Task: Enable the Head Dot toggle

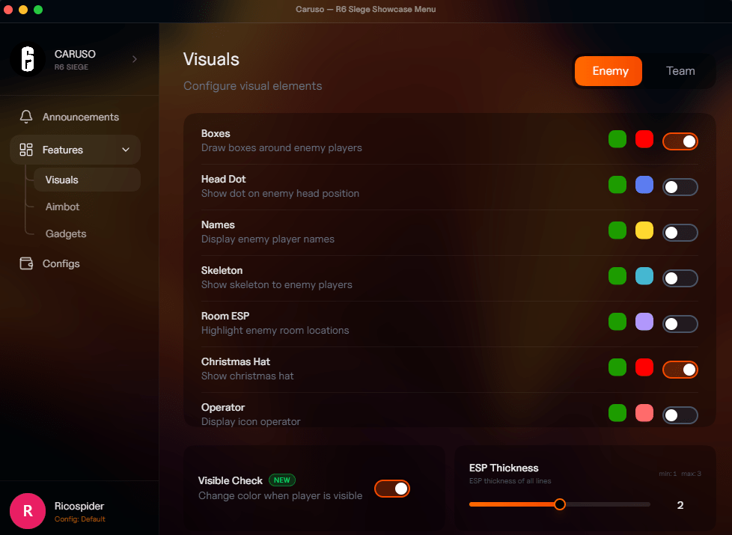Action: tap(680, 187)
